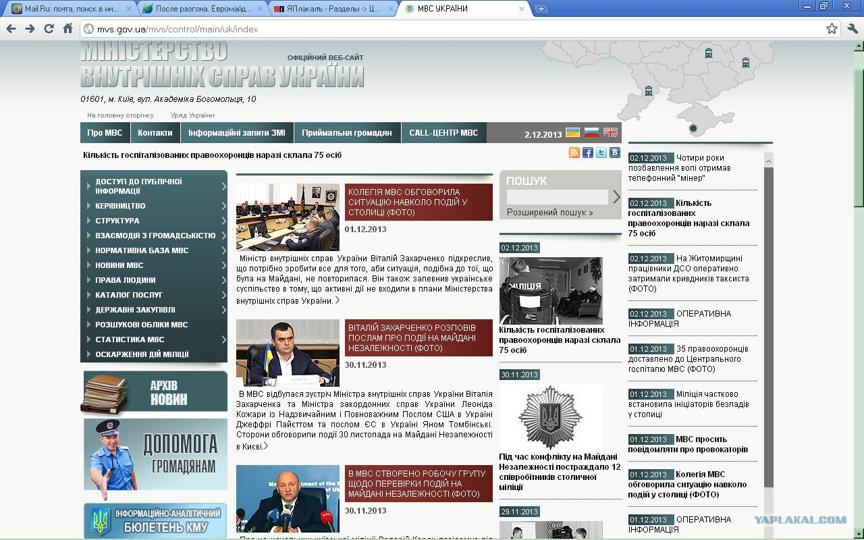
Task: Open Під час конфлікту на Майдані article
Action: [560, 472]
